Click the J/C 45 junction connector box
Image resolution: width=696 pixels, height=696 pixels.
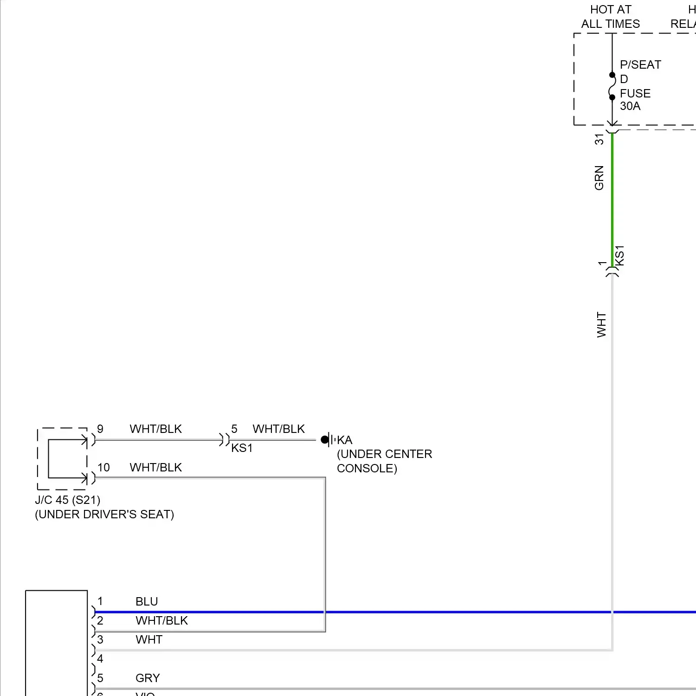tap(62, 458)
